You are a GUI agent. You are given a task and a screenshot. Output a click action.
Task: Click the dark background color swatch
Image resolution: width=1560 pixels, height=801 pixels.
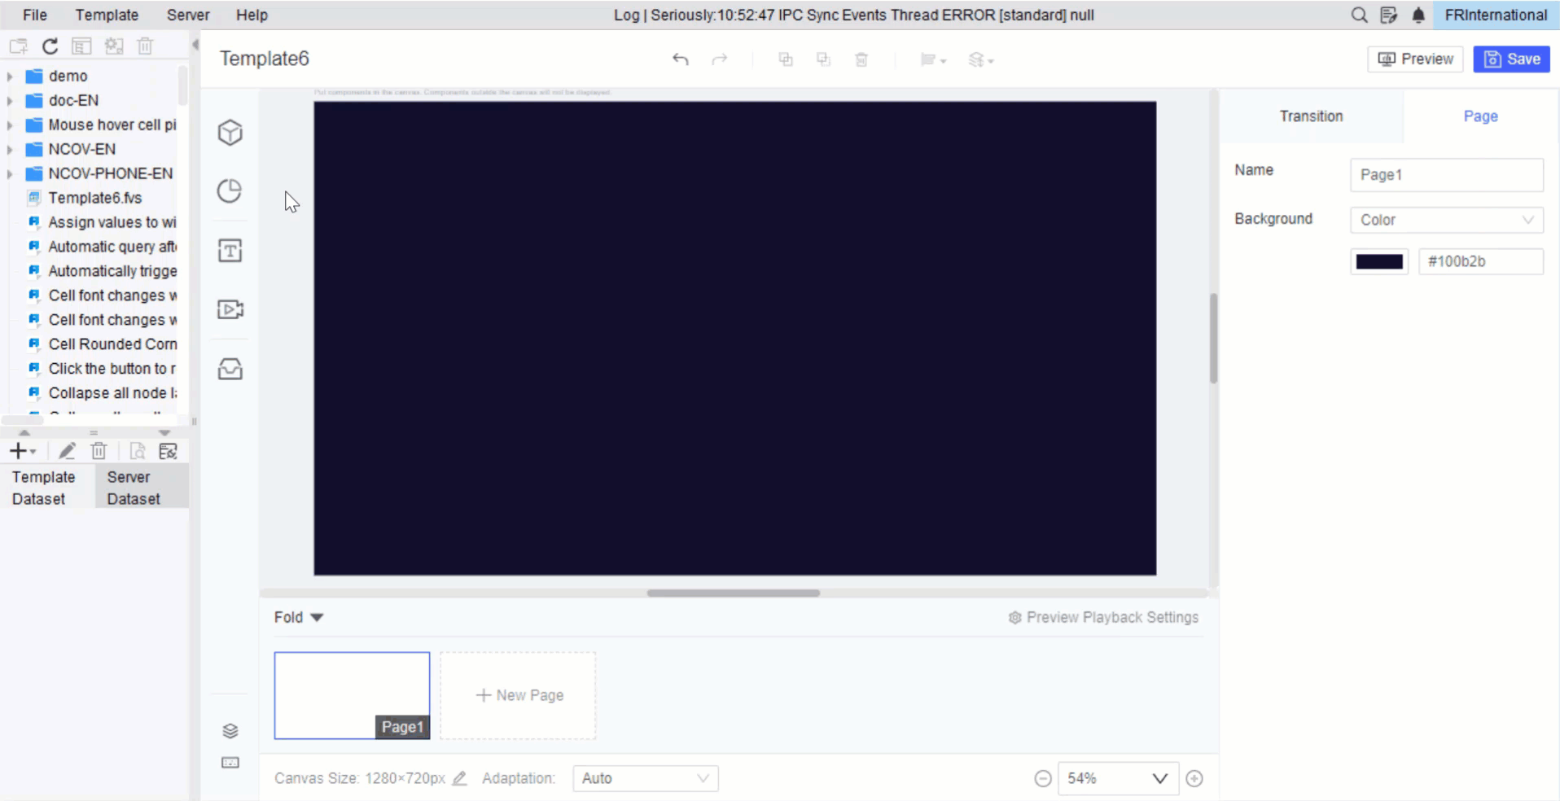click(x=1379, y=261)
